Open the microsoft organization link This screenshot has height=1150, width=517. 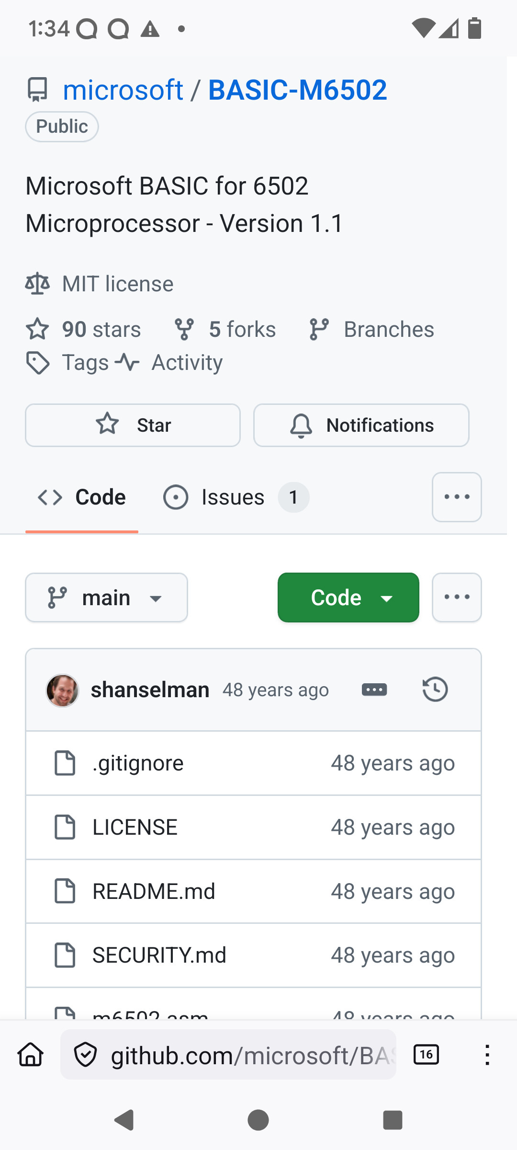tap(123, 90)
